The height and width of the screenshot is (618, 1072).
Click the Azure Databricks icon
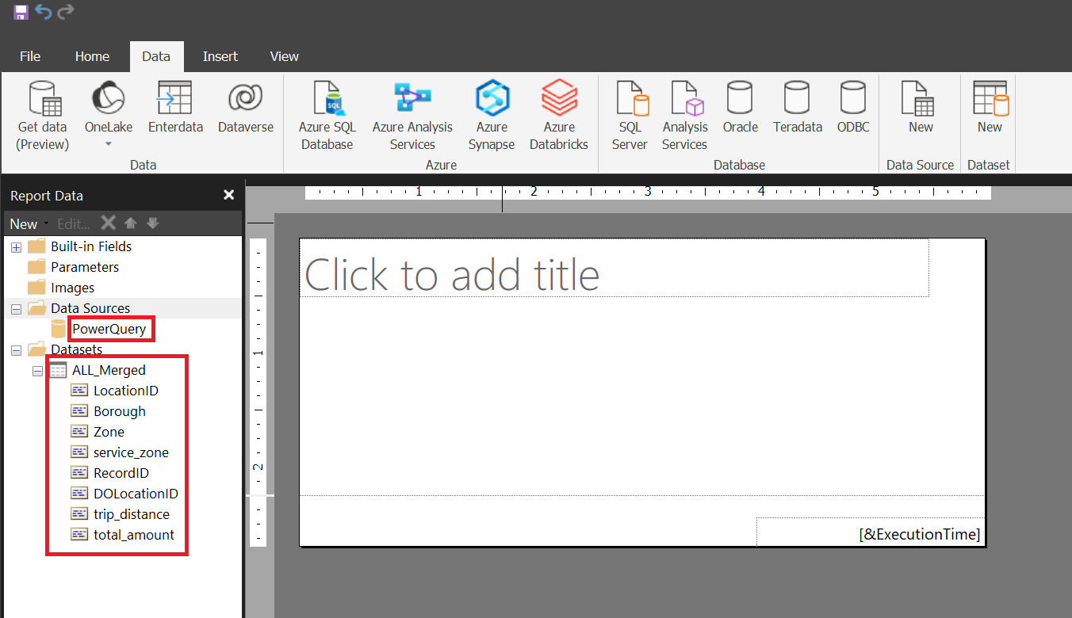[x=559, y=116]
